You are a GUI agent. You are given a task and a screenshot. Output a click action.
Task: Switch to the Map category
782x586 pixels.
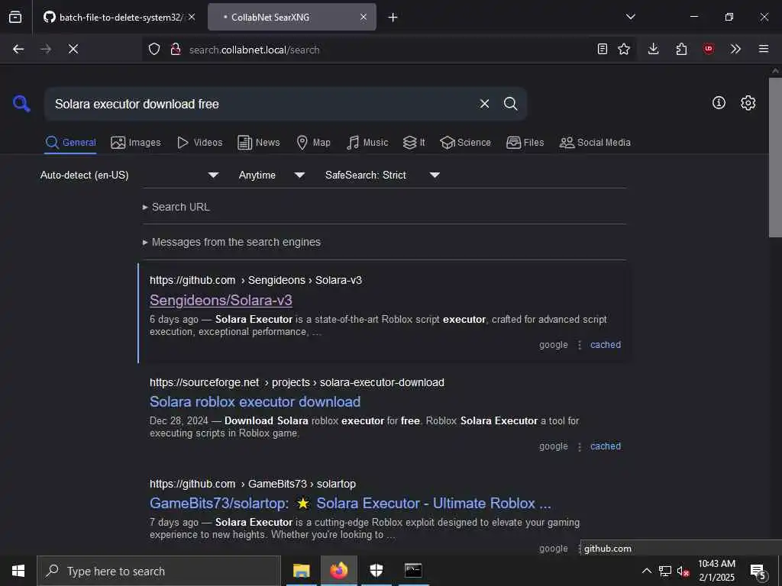click(313, 143)
